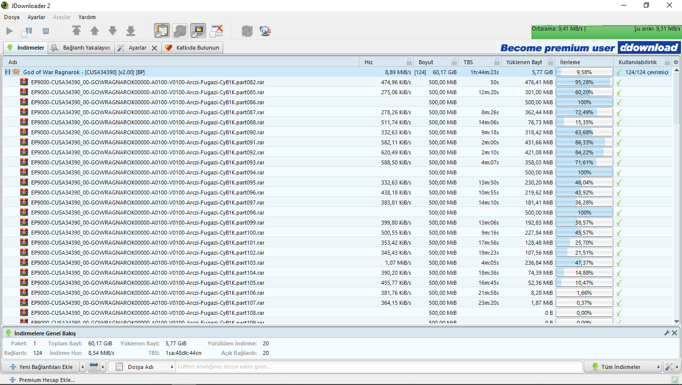Click the status icon in bottom-right corner

point(674,380)
